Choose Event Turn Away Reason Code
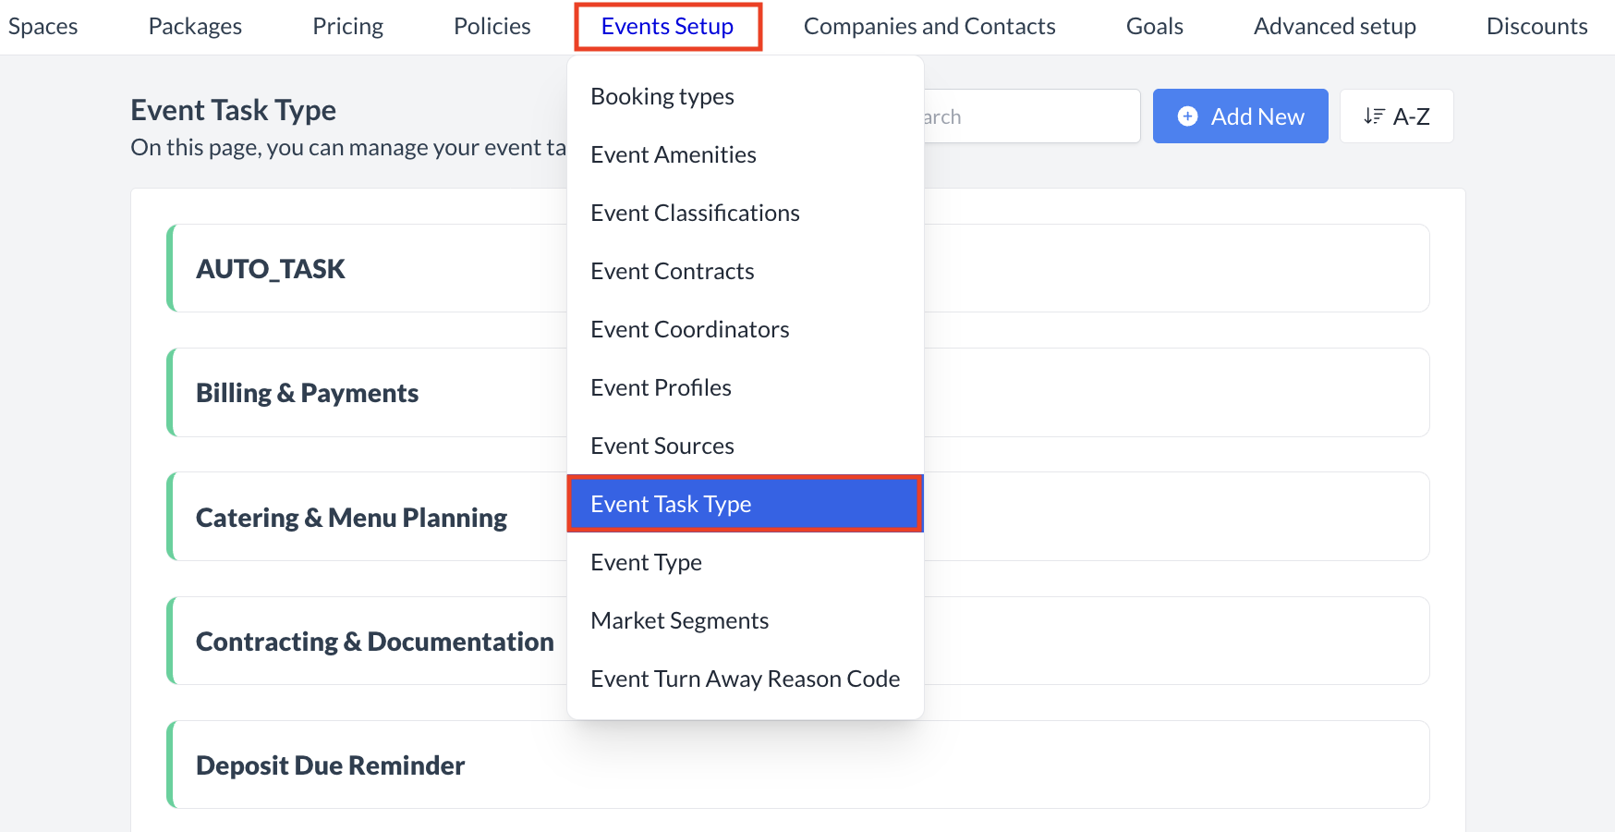Viewport: 1615px width, 832px height. point(746,679)
